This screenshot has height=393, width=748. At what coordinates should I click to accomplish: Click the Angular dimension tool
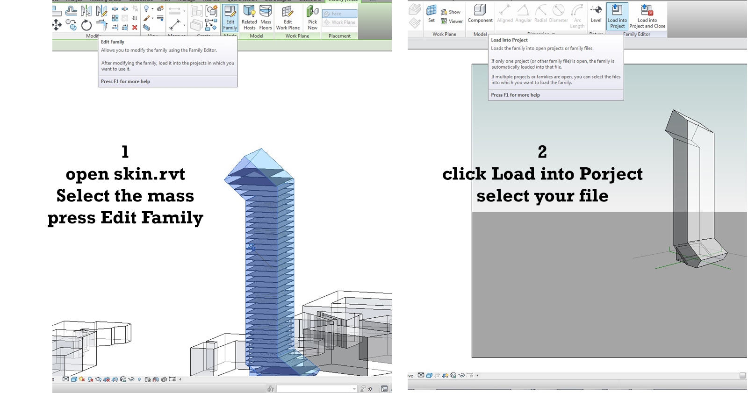coord(523,14)
